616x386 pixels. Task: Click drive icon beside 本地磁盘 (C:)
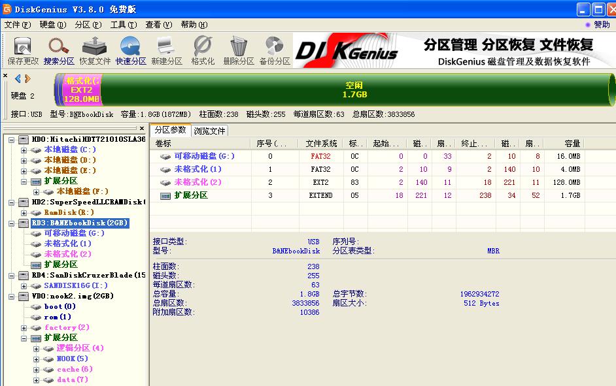(x=36, y=150)
